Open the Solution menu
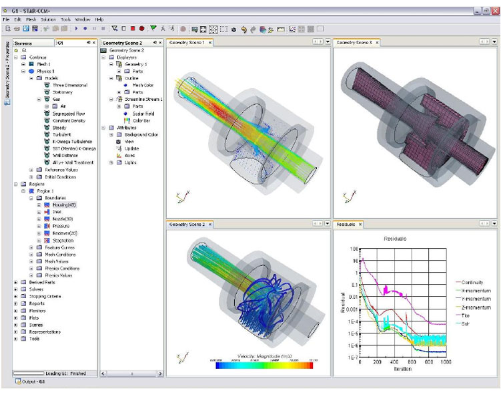The image size is (501, 401). pos(48,19)
